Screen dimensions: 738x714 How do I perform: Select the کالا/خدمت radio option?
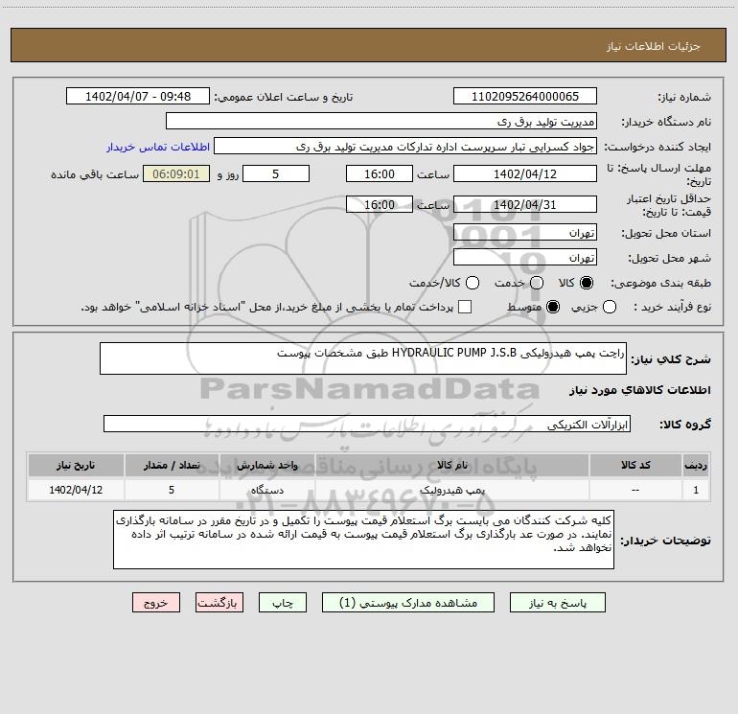[473, 283]
